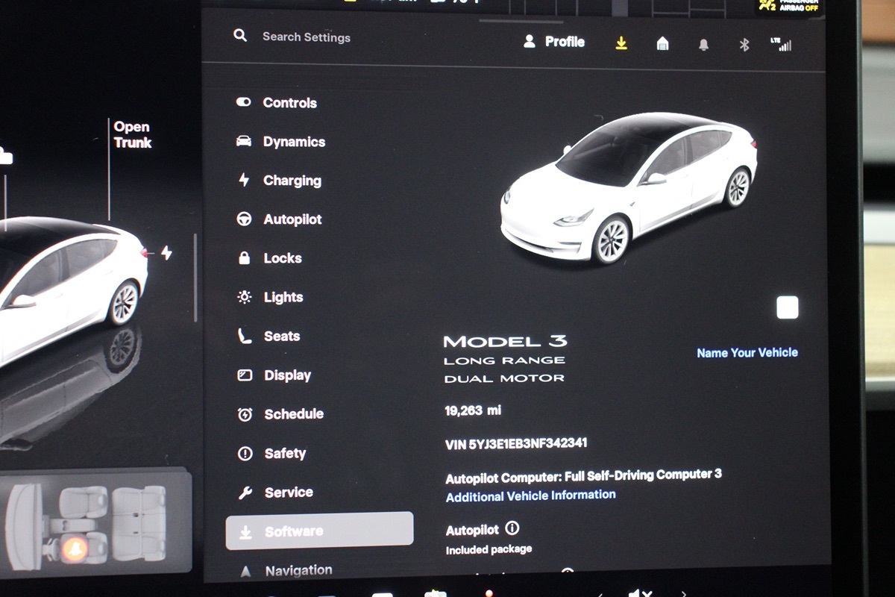Tap the LTE signal strength icon
The image size is (895, 597).
pos(782,45)
